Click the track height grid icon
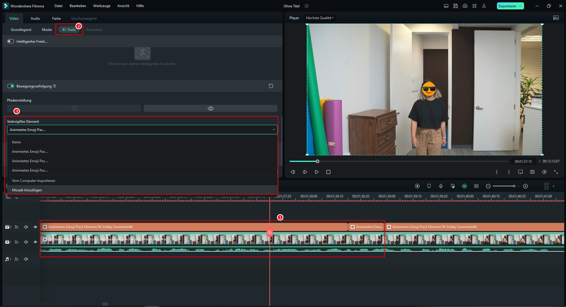This screenshot has height=307, width=566. point(547,186)
